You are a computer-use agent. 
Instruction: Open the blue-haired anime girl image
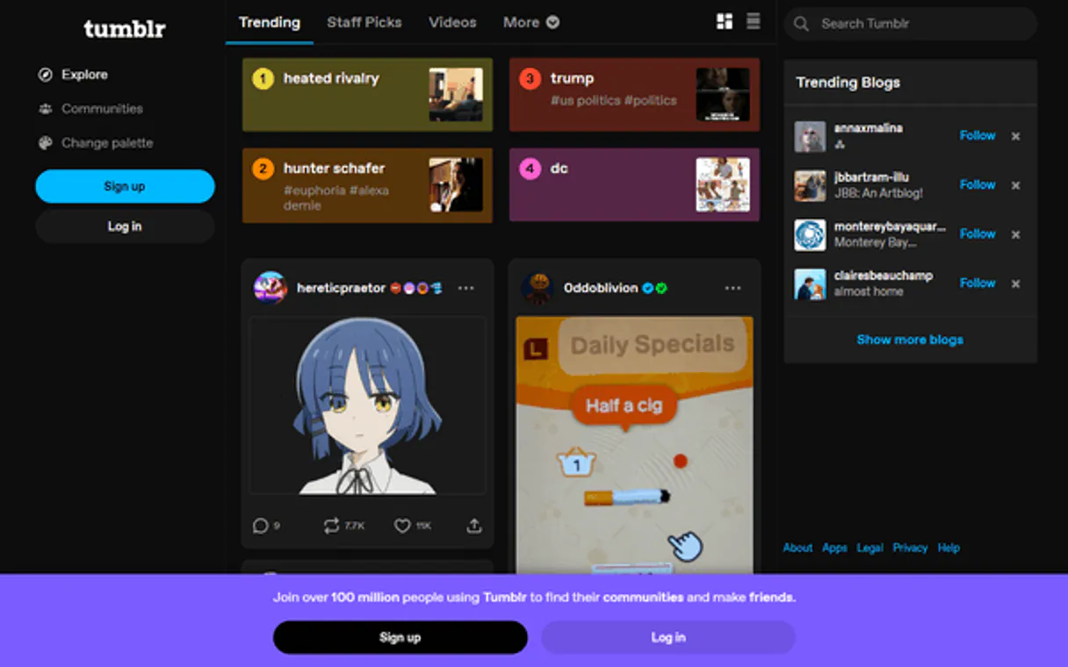point(367,405)
